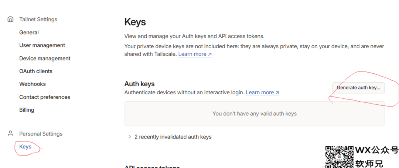The height and width of the screenshot is (168, 399).
Task: Expand the recently invalidated auth keys chevron
Action: (130, 137)
